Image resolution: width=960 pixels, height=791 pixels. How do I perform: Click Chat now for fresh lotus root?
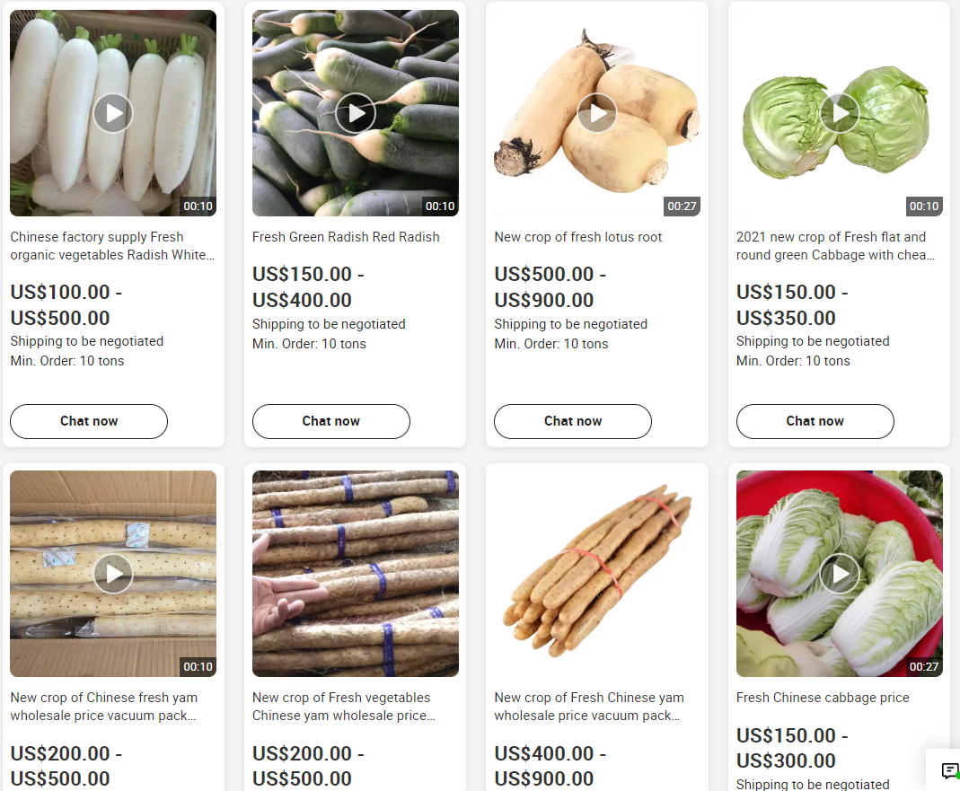pos(573,421)
